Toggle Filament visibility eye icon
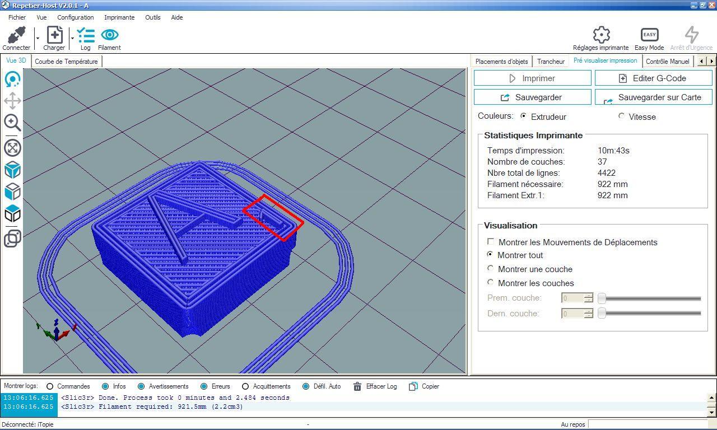717x430 pixels. coord(109,35)
